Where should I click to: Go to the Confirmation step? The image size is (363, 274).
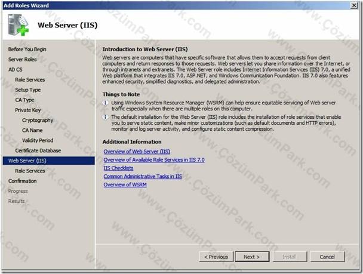[23, 181]
